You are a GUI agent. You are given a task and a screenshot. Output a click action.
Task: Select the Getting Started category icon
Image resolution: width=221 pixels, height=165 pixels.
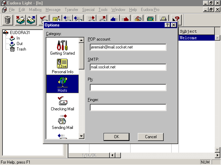point(63,48)
